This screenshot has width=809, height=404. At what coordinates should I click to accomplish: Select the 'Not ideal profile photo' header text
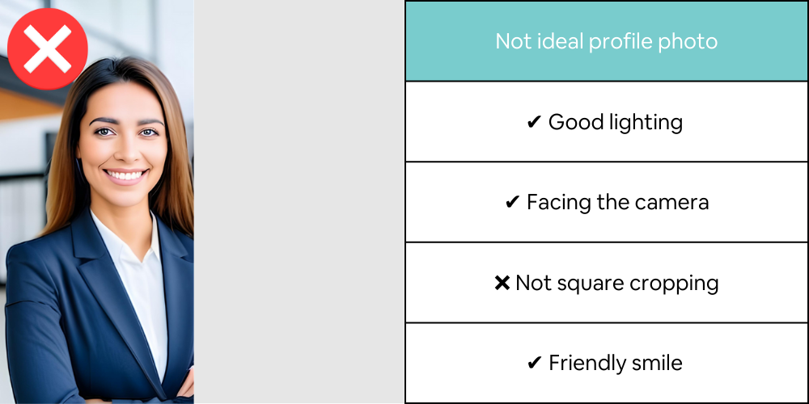pos(606,41)
